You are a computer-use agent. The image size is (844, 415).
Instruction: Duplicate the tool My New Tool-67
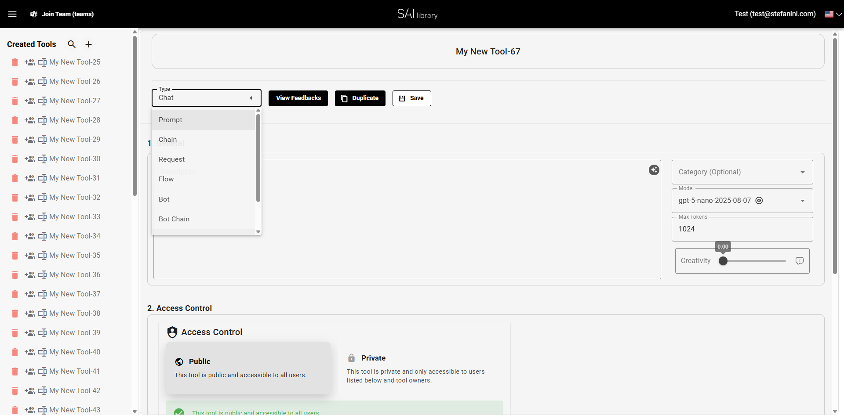pyautogui.click(x=360, y=98)
